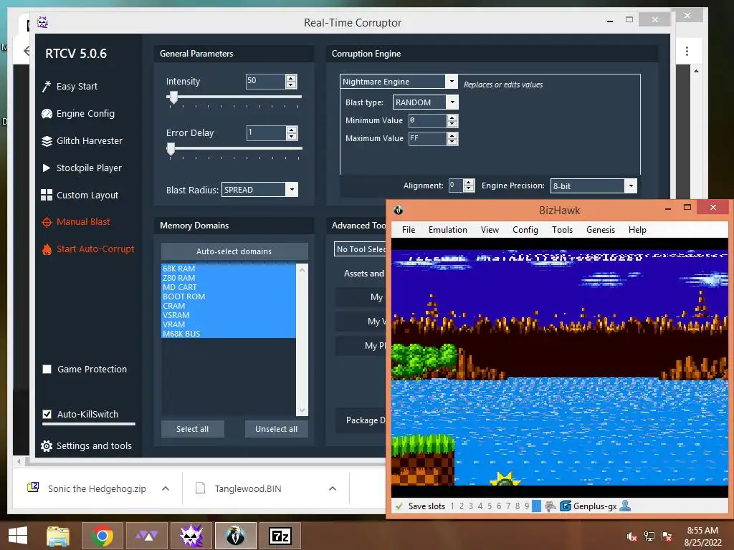734x550 pixels.
Task: Increase Maximum Value spinner
Action: 452,135
